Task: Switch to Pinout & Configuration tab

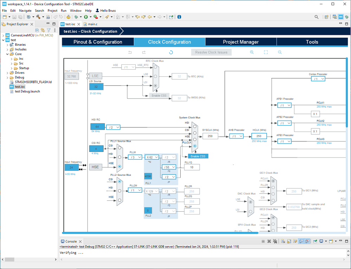Action: [98, 42]
